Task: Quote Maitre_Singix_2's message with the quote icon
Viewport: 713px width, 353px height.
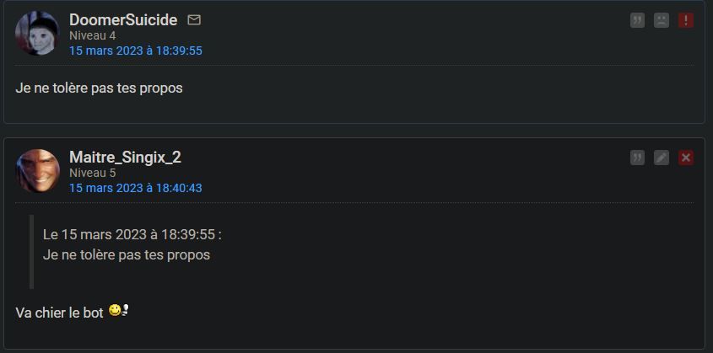Action: (637, 158)
